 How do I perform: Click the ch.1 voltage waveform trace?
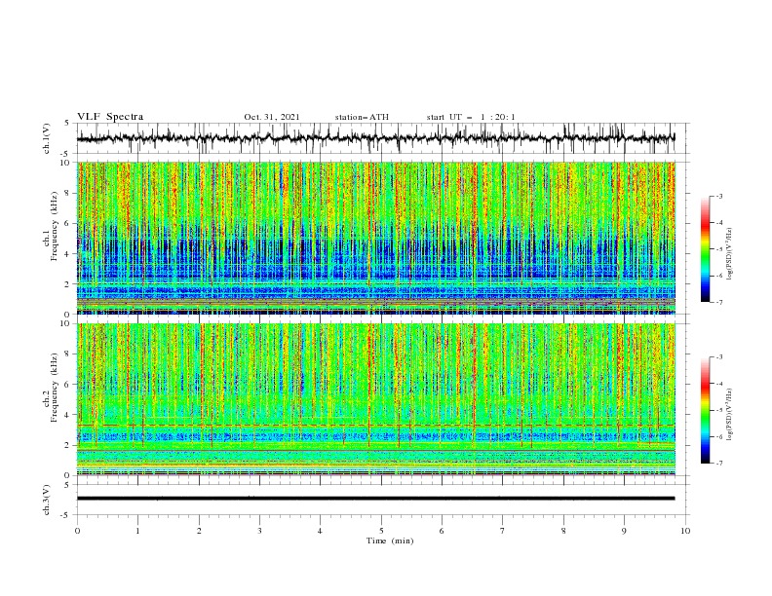(375, 138)
